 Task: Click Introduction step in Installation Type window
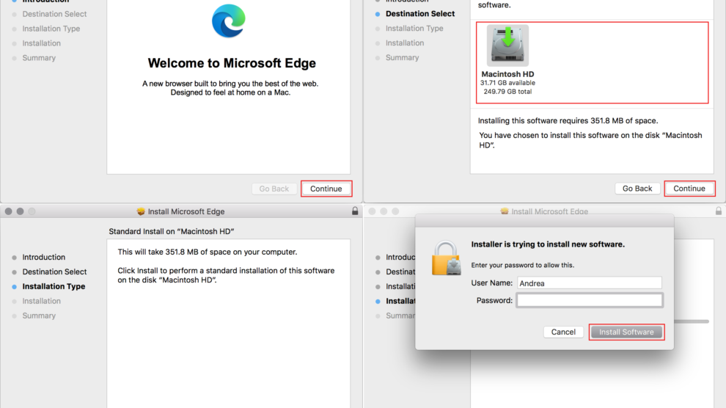(43, 257)
